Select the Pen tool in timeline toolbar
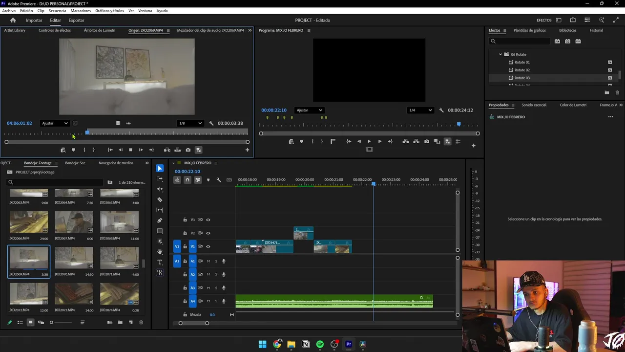 (x=160, y=220)
